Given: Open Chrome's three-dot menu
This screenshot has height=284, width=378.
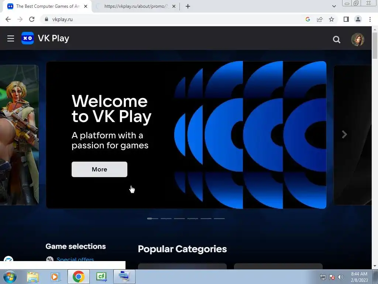Looking at the screenshot, I should tap(370, 19).
